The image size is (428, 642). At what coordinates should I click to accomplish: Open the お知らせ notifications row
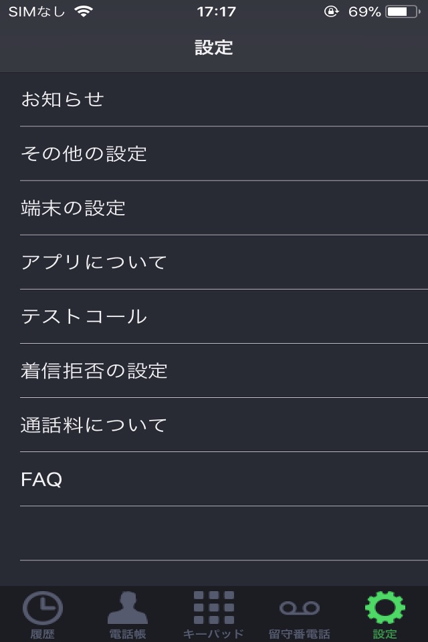pos(214,100)
